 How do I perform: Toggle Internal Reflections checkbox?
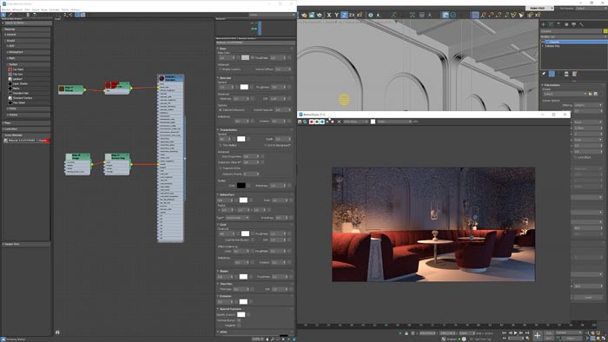220,110
